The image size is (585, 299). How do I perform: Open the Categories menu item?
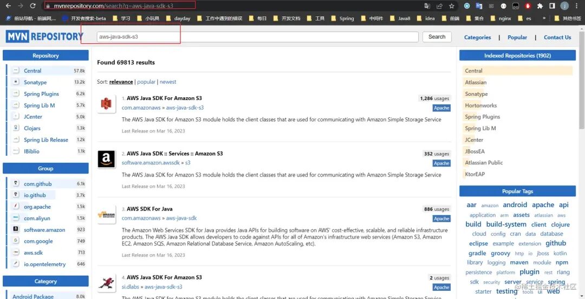pyautogui.click(x=477, y=37)
